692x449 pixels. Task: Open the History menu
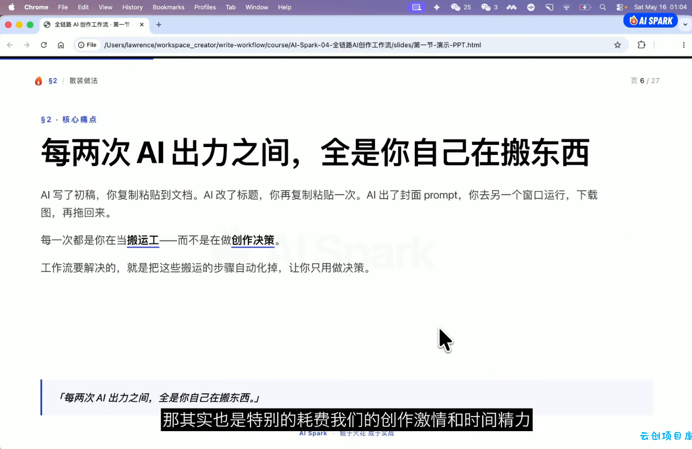(x=132, y=7)
